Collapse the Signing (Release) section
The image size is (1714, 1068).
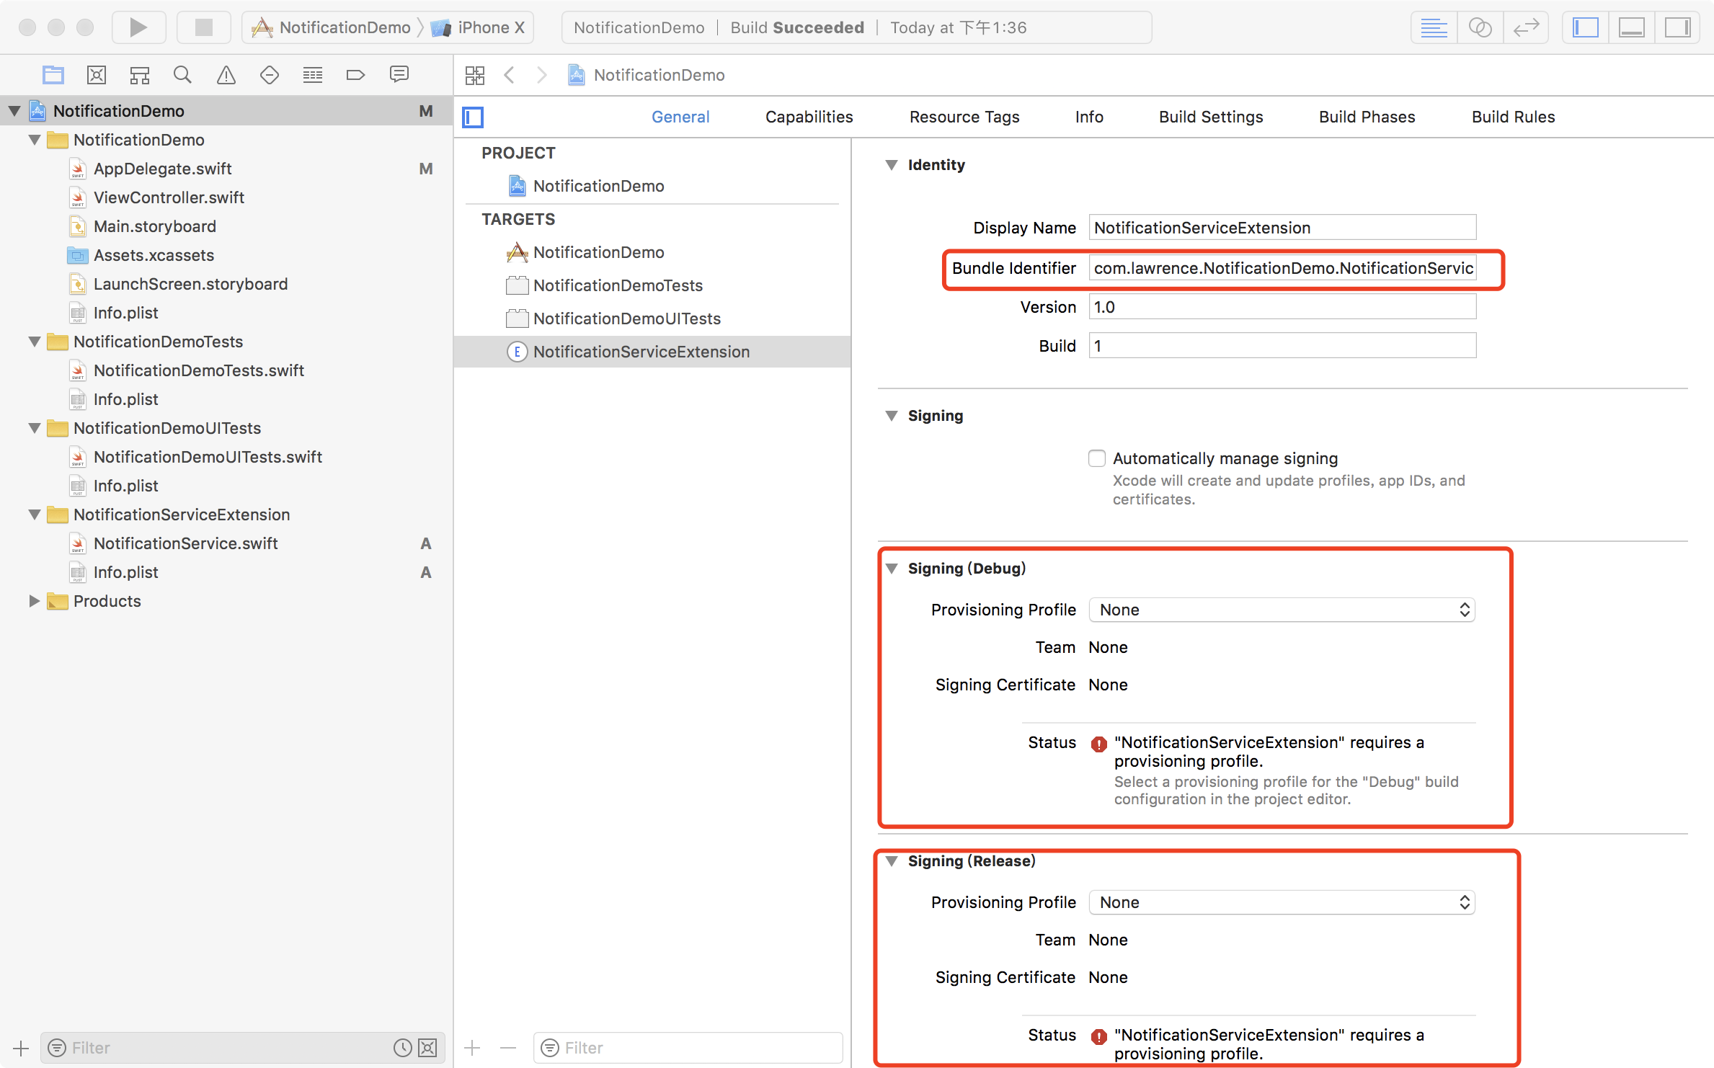(892, 861)
